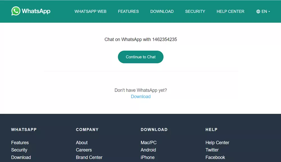
Task: Open Help Center in the top navigation
Action: pyautogui.click(x=230, y=11)
